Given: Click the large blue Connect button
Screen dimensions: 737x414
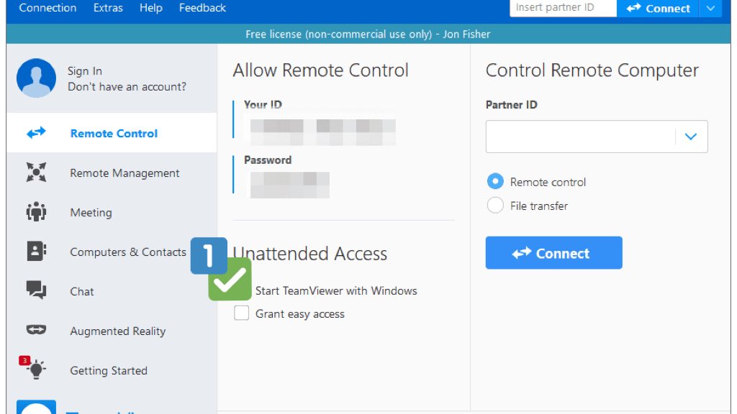Looking at the screenshot, I should (x=553, y=252).
